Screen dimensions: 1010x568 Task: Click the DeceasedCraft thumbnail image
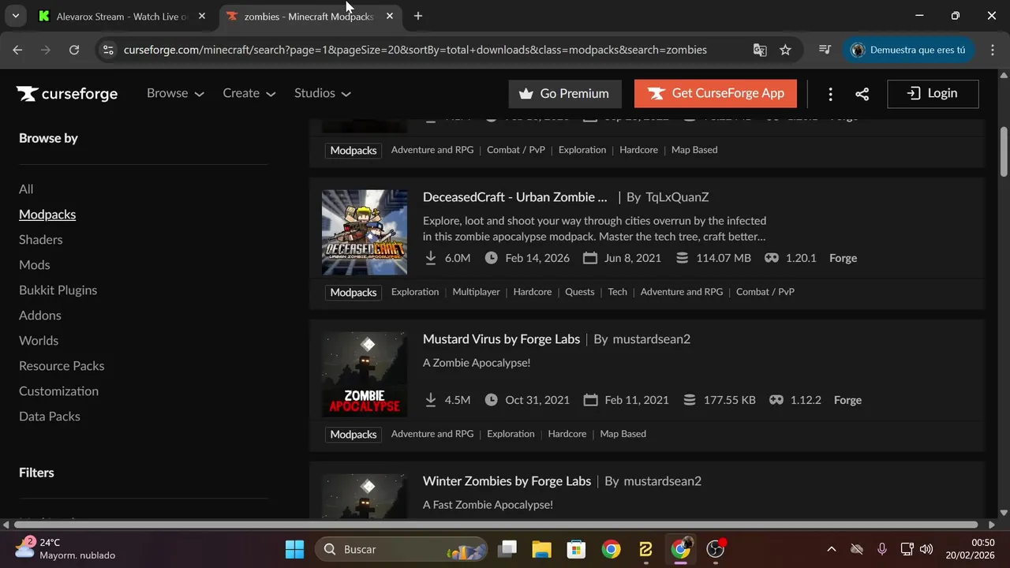pos(365,233)
